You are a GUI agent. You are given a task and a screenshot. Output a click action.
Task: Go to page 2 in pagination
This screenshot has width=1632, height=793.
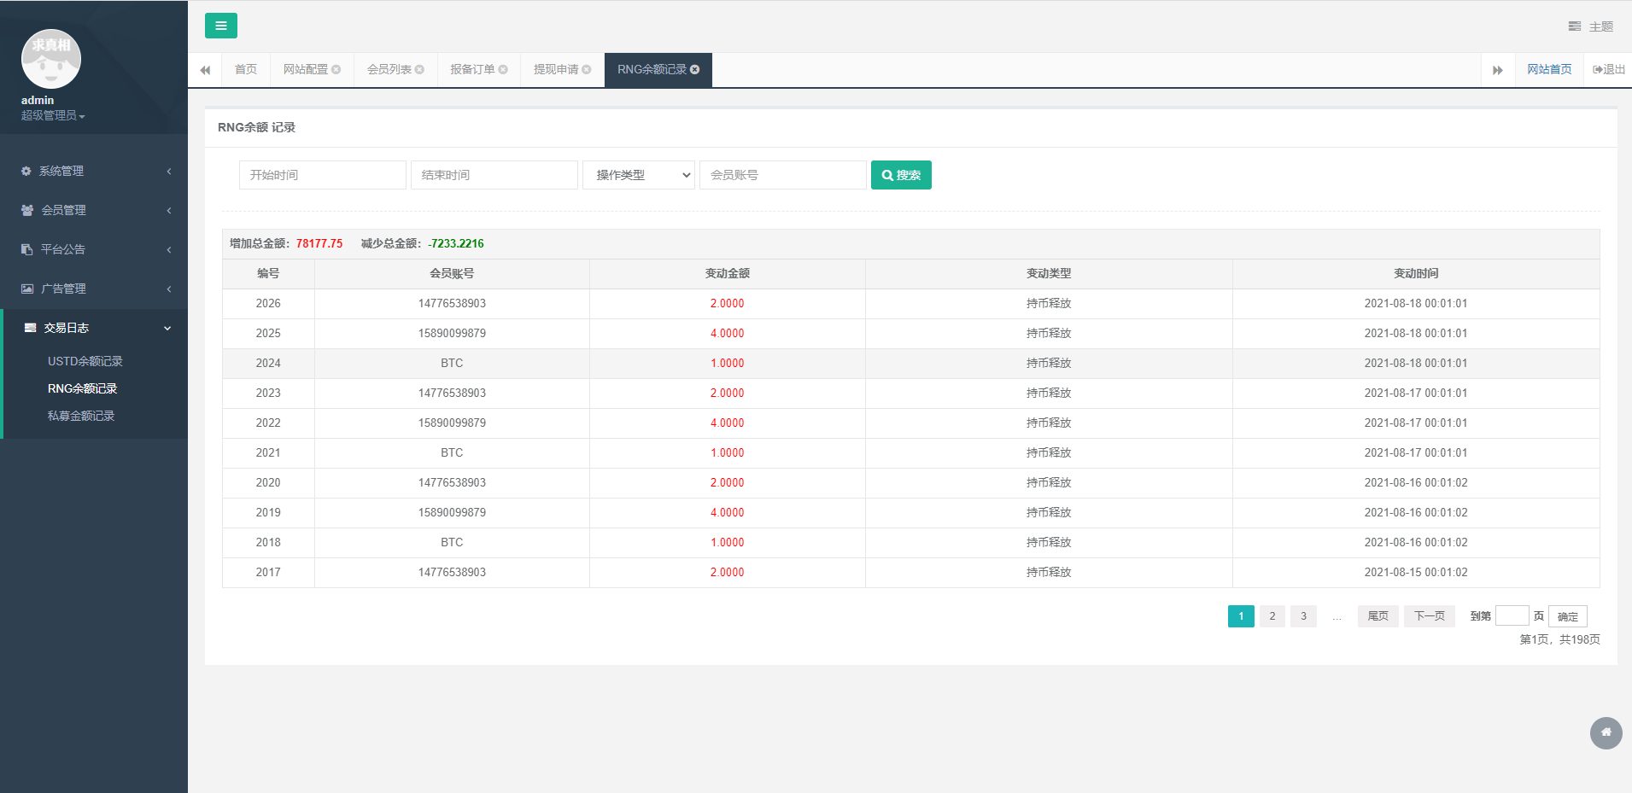coord(1272,616)
